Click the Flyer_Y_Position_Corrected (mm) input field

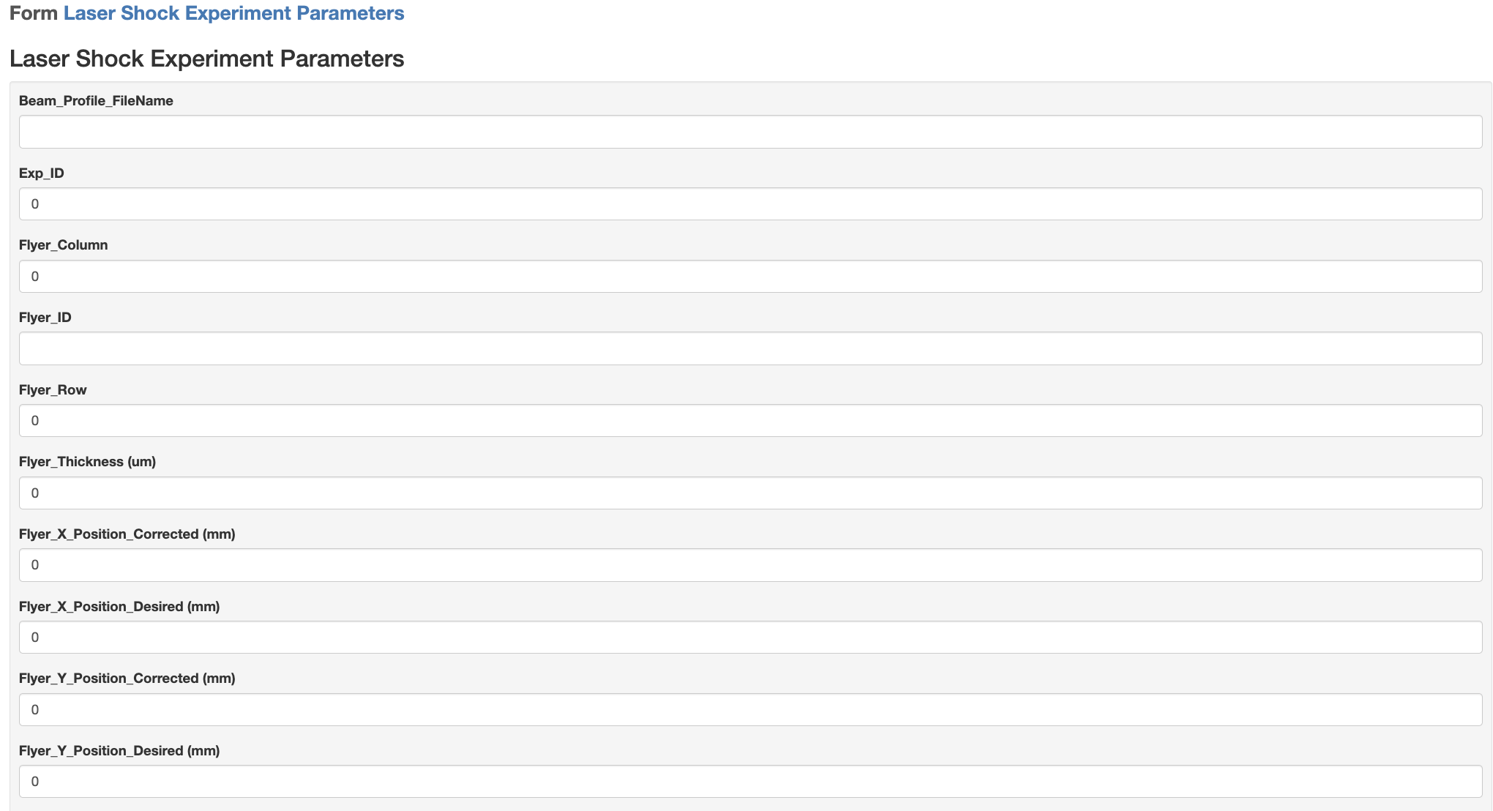pos(750,710)
